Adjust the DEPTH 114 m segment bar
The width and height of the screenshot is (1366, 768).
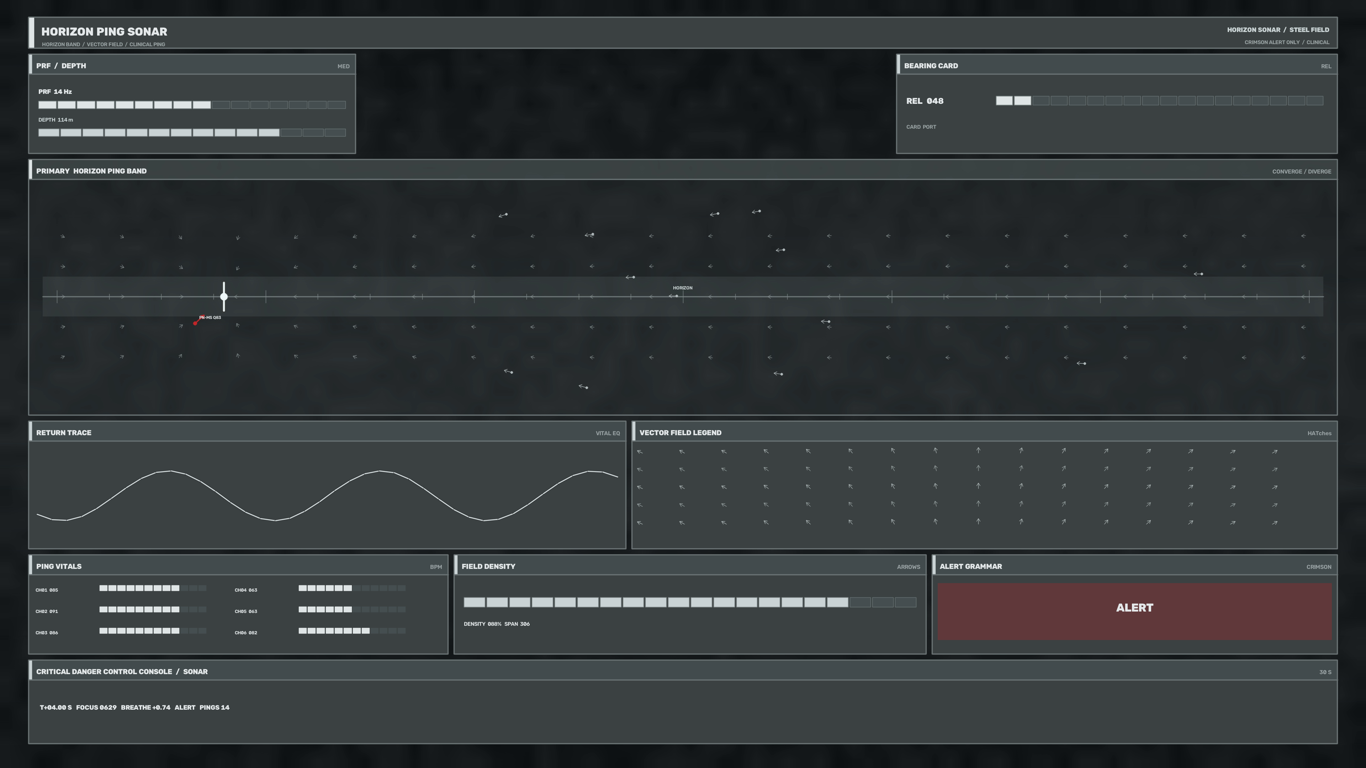(x=192, y=133)
